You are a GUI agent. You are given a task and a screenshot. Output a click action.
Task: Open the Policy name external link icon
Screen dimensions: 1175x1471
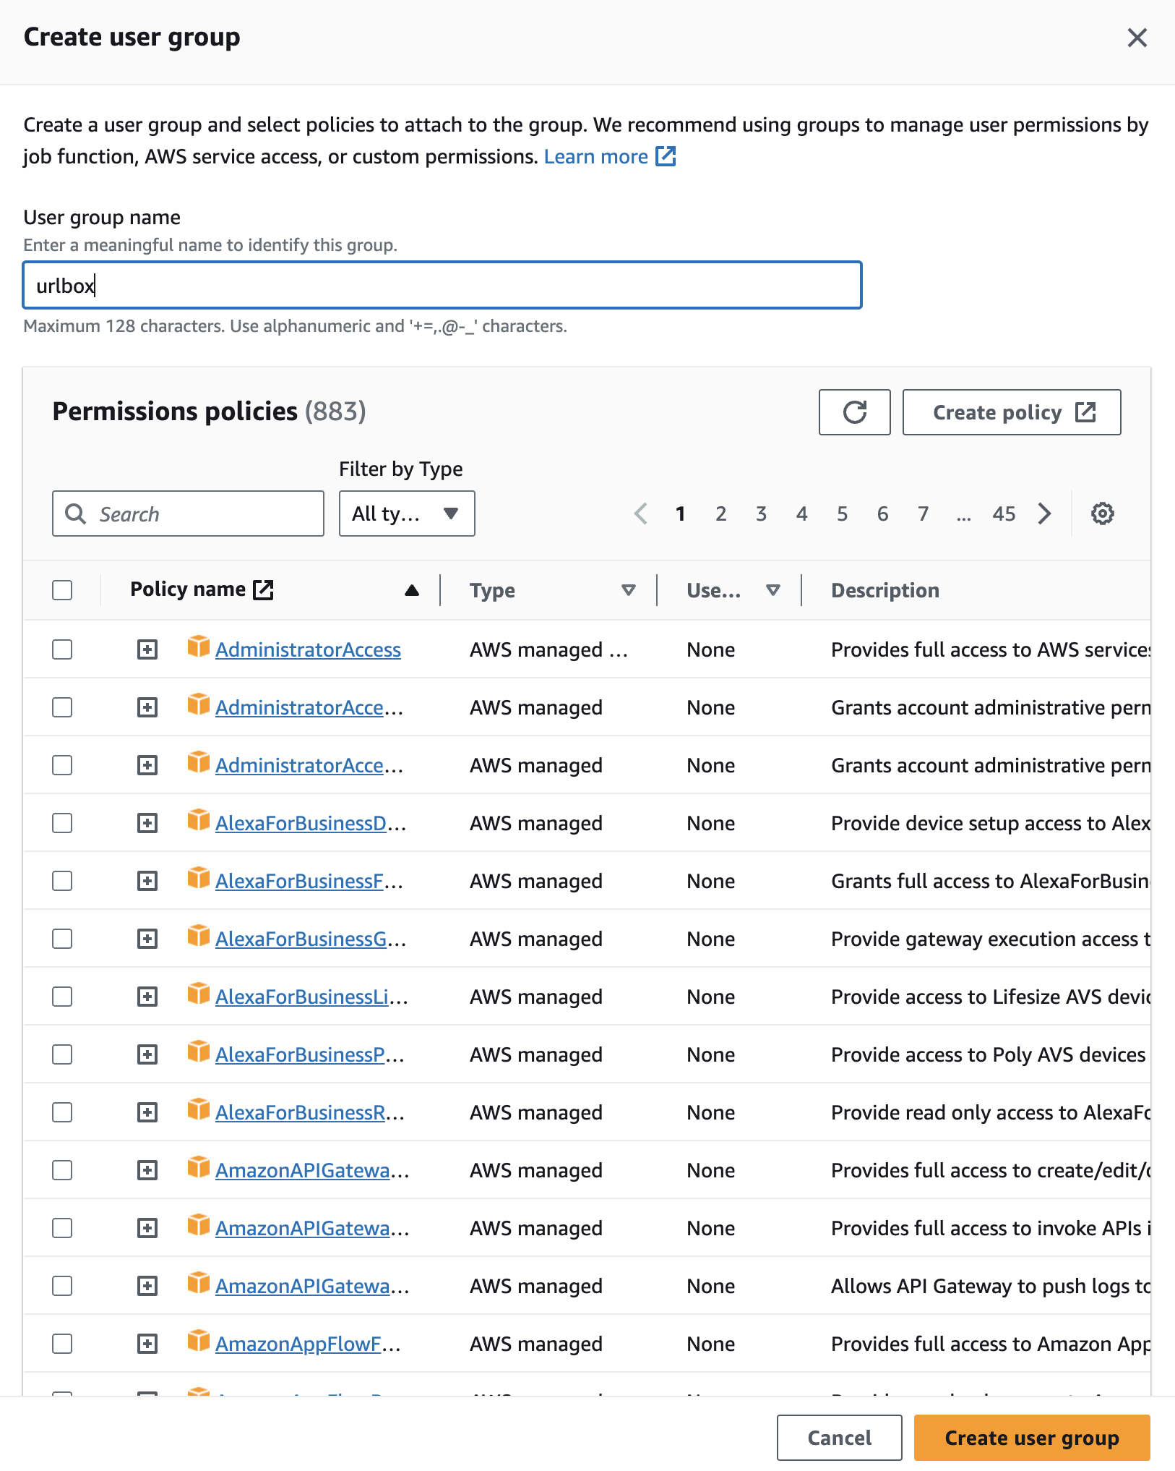click(264, 589)
